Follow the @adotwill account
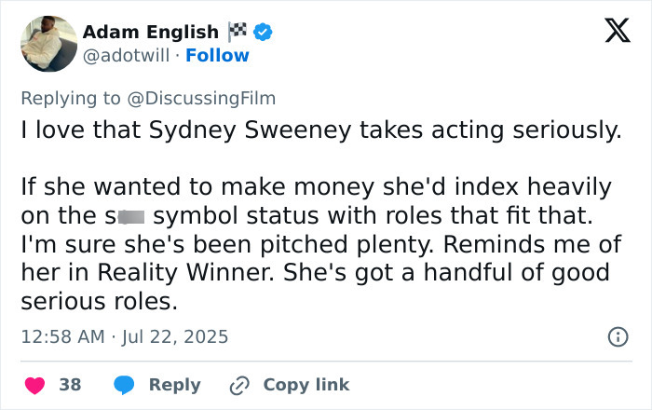This screenshot has width=652, height=410. click(x=217, y=55)
